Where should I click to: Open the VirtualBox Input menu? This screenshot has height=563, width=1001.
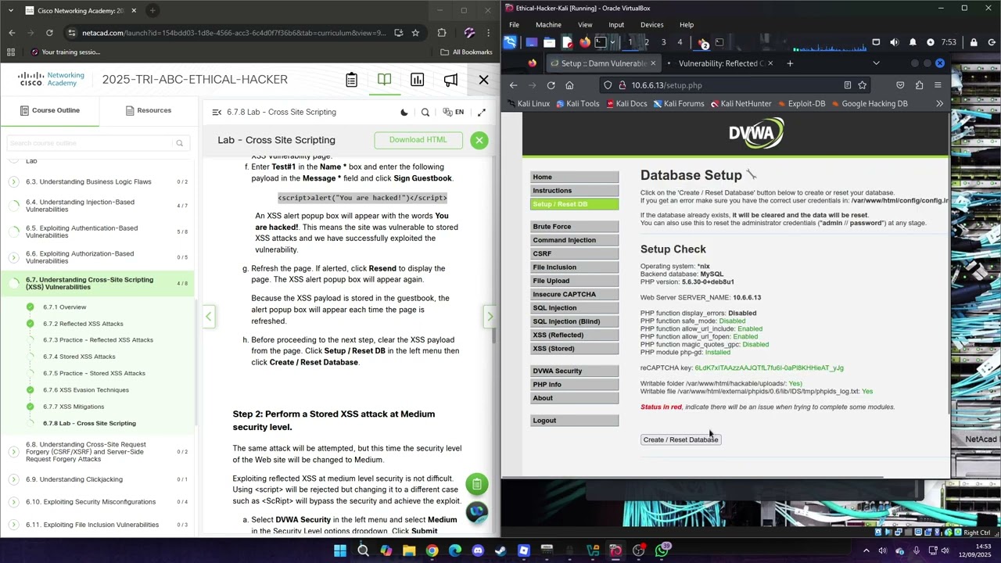(616, 25)
